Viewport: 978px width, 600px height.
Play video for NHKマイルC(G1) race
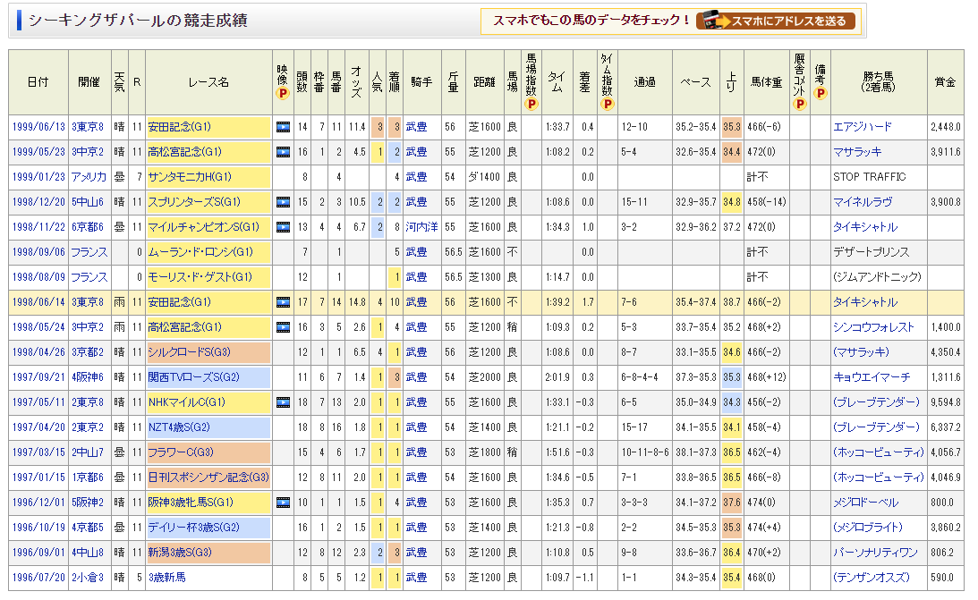point(283,402)
